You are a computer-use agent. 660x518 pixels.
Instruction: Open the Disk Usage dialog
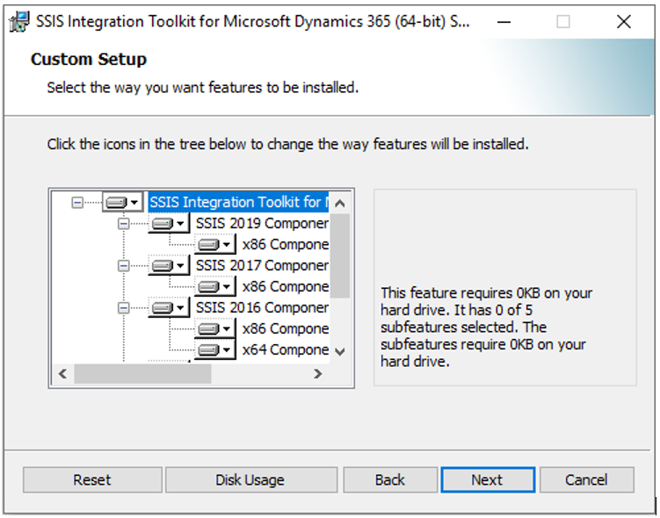coord(251,479)
